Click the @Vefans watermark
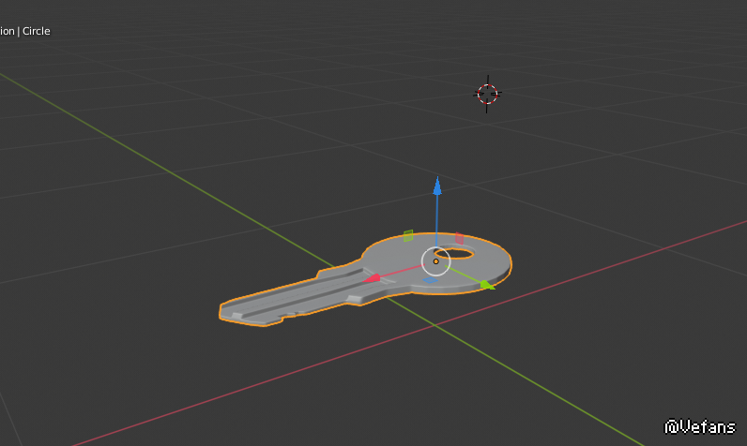 point(700,426)
